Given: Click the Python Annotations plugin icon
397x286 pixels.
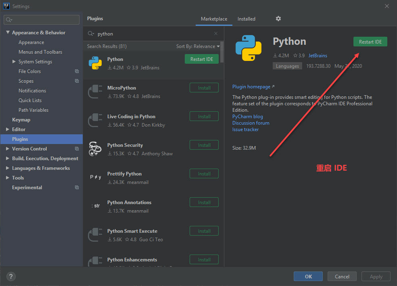Looking at the screenshot, I should click(x=95, y=206).
